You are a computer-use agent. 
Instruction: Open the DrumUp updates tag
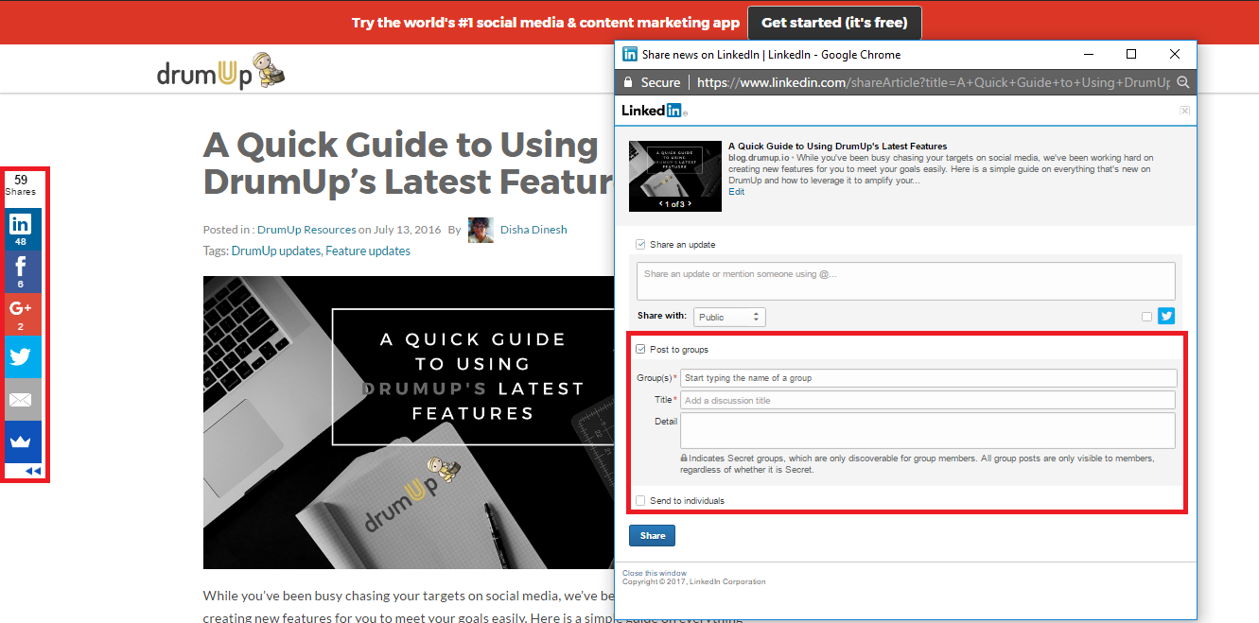coord(276,251)
